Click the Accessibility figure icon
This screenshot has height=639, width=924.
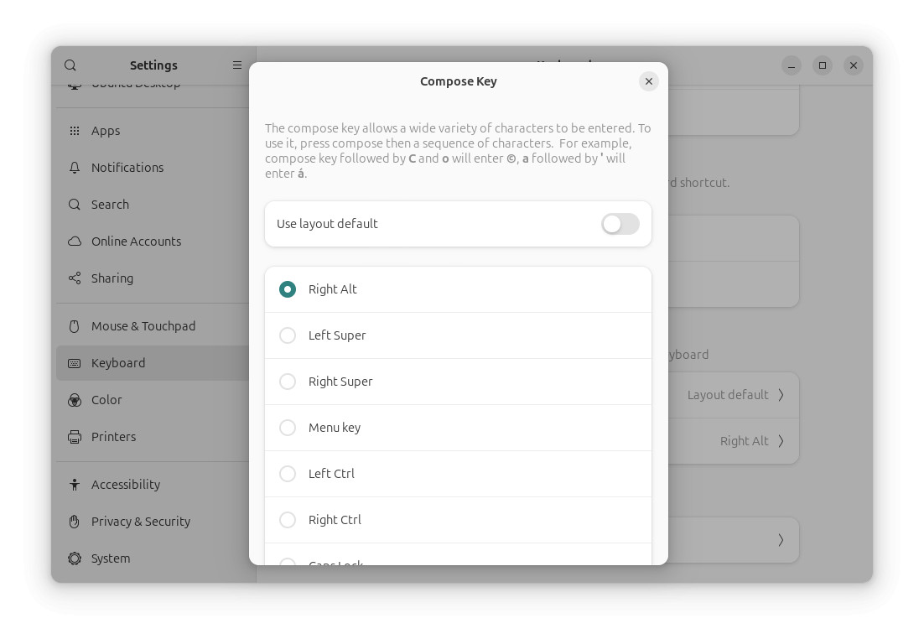pos(75,485)
